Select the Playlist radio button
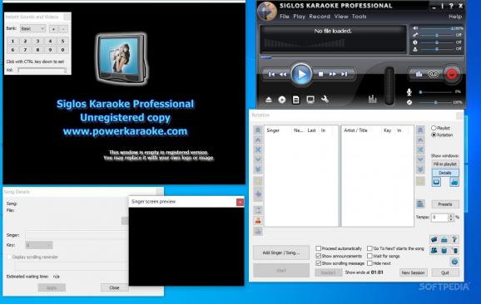 [x=434, y=128]
